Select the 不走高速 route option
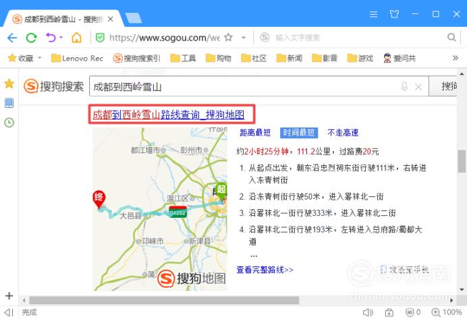467x319 pixels. tap(343, 132)
